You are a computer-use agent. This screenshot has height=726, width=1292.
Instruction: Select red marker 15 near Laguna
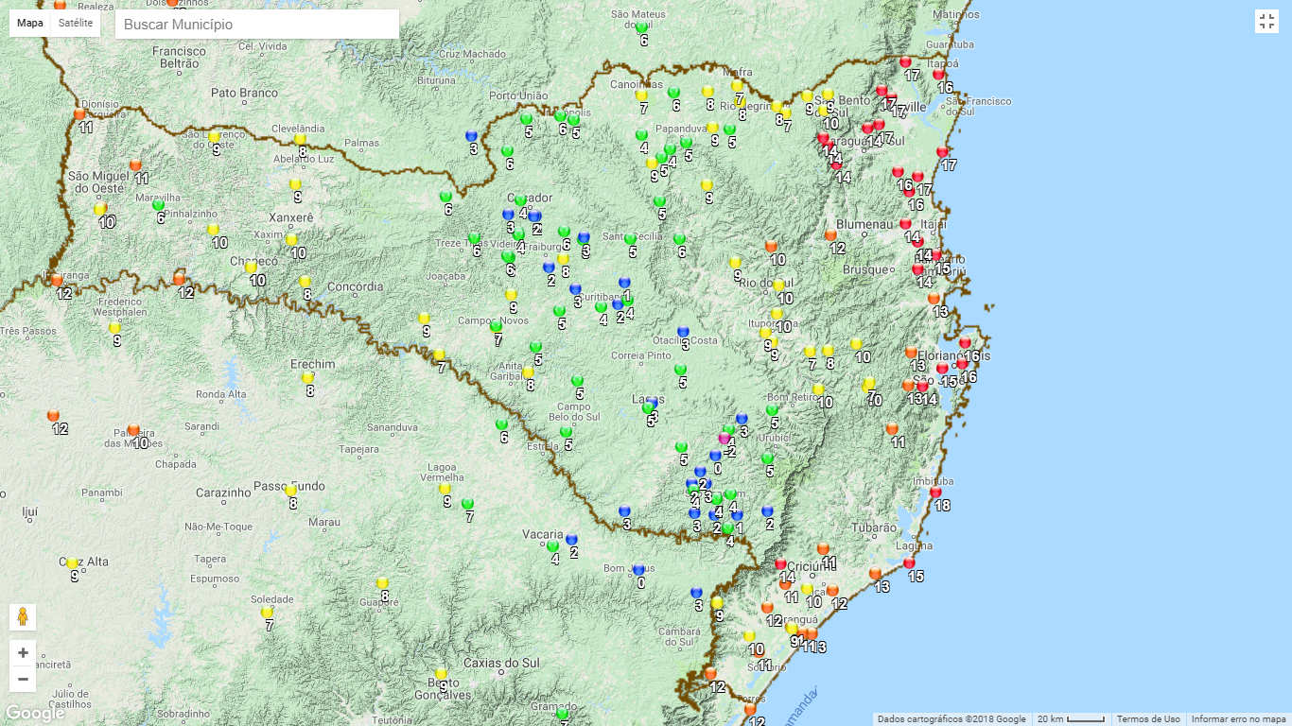click(909, 563)
